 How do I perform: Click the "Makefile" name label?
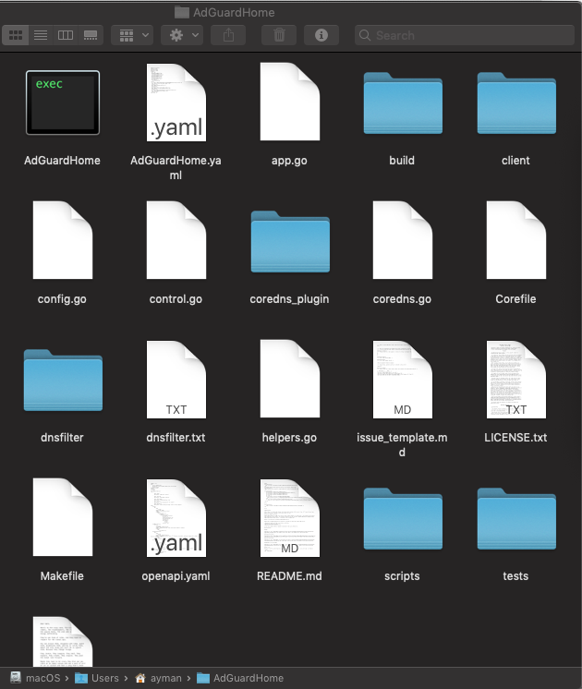tap(62, 575)
